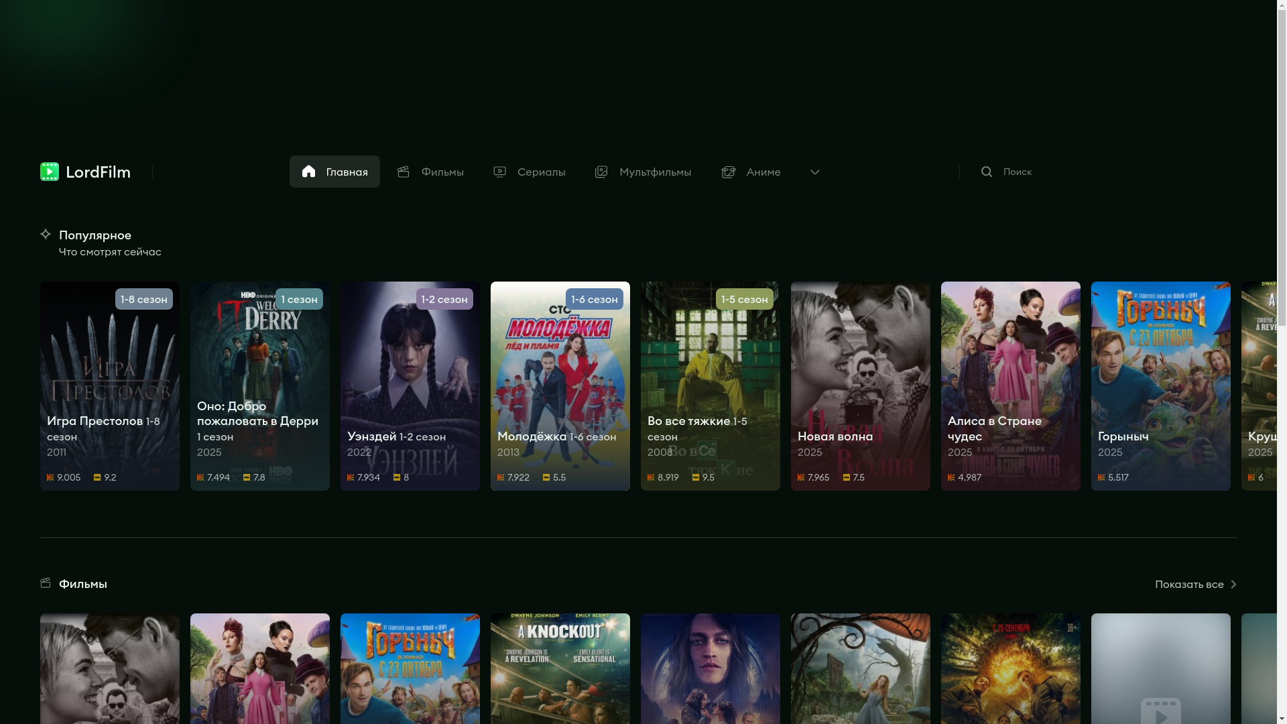Viewport: 1287px width, 724px height.
Task: Click the play-screen icon next to Сериалы
Action: [x=500, y=172]
